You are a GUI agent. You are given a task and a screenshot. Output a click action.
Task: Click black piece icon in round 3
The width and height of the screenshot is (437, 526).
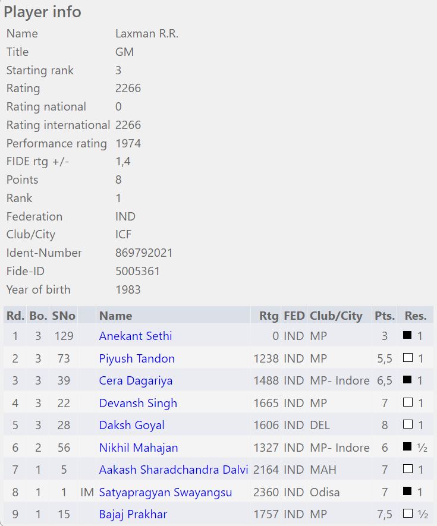407,380
